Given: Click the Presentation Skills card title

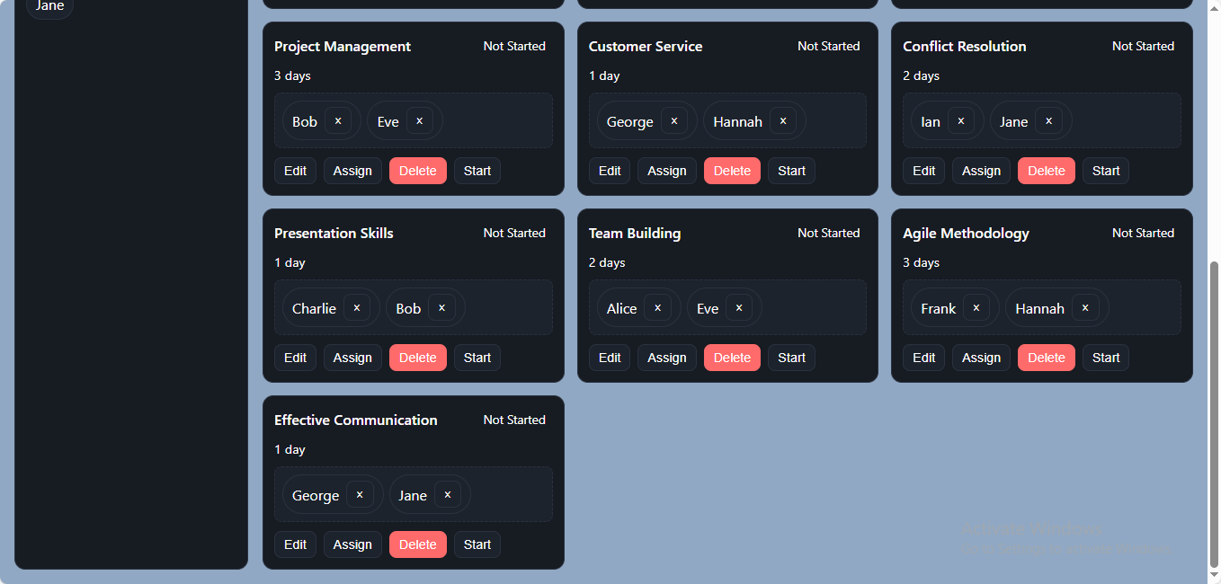Looking at the screenshot, I should coord(334,234).
